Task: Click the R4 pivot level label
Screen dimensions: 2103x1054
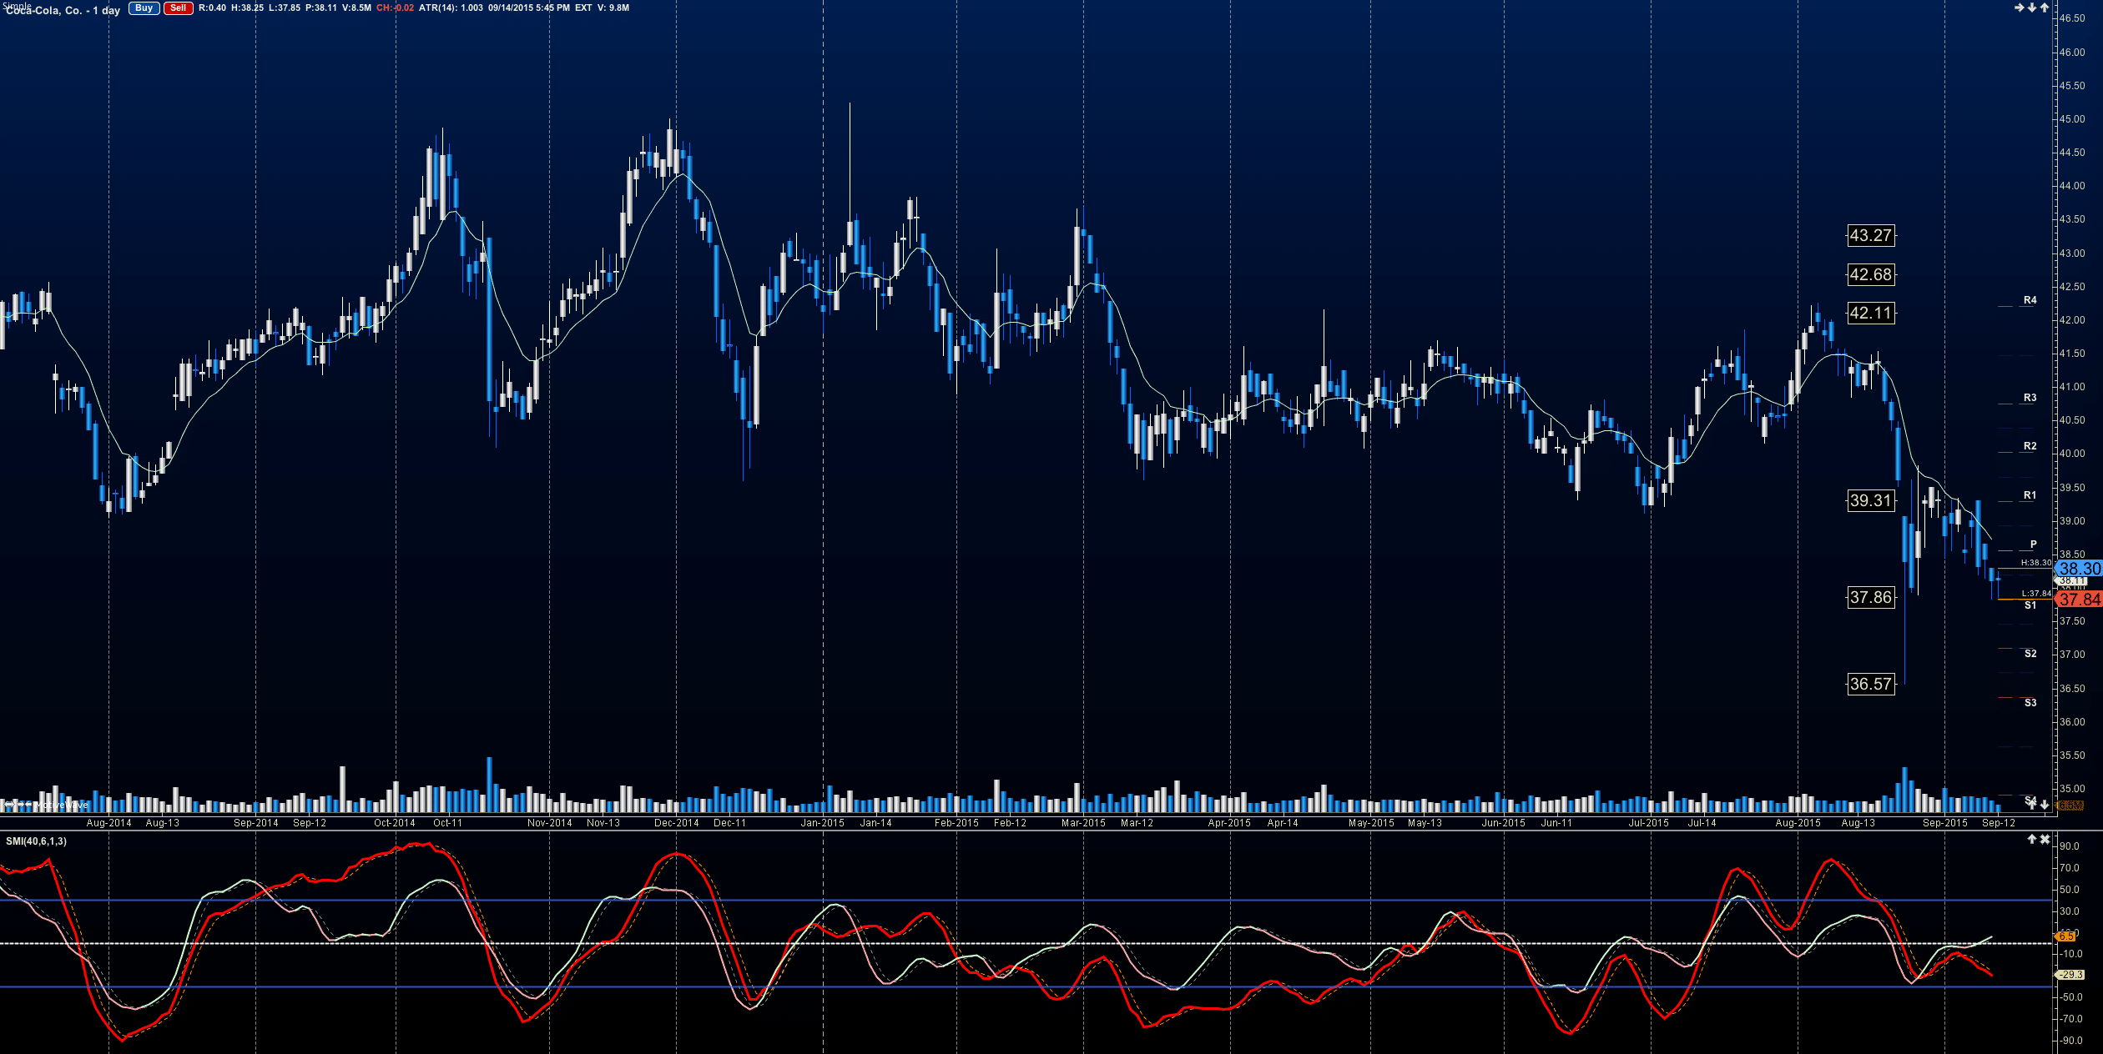Action: point(2030,300)
